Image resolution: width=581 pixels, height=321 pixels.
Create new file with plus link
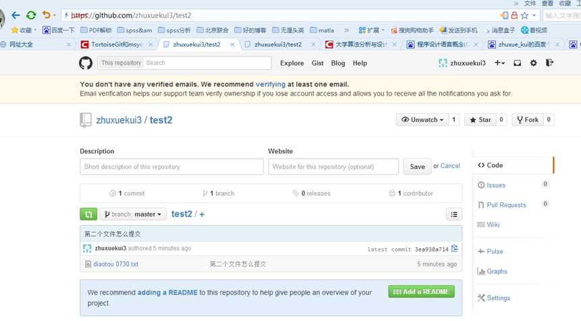click(202, 214)
